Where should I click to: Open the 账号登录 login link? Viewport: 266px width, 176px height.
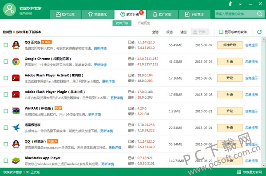point(26,14)
